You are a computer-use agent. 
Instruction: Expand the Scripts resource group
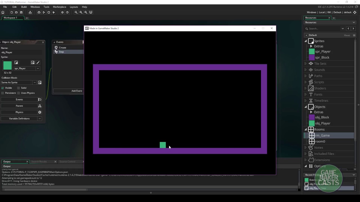306,82
